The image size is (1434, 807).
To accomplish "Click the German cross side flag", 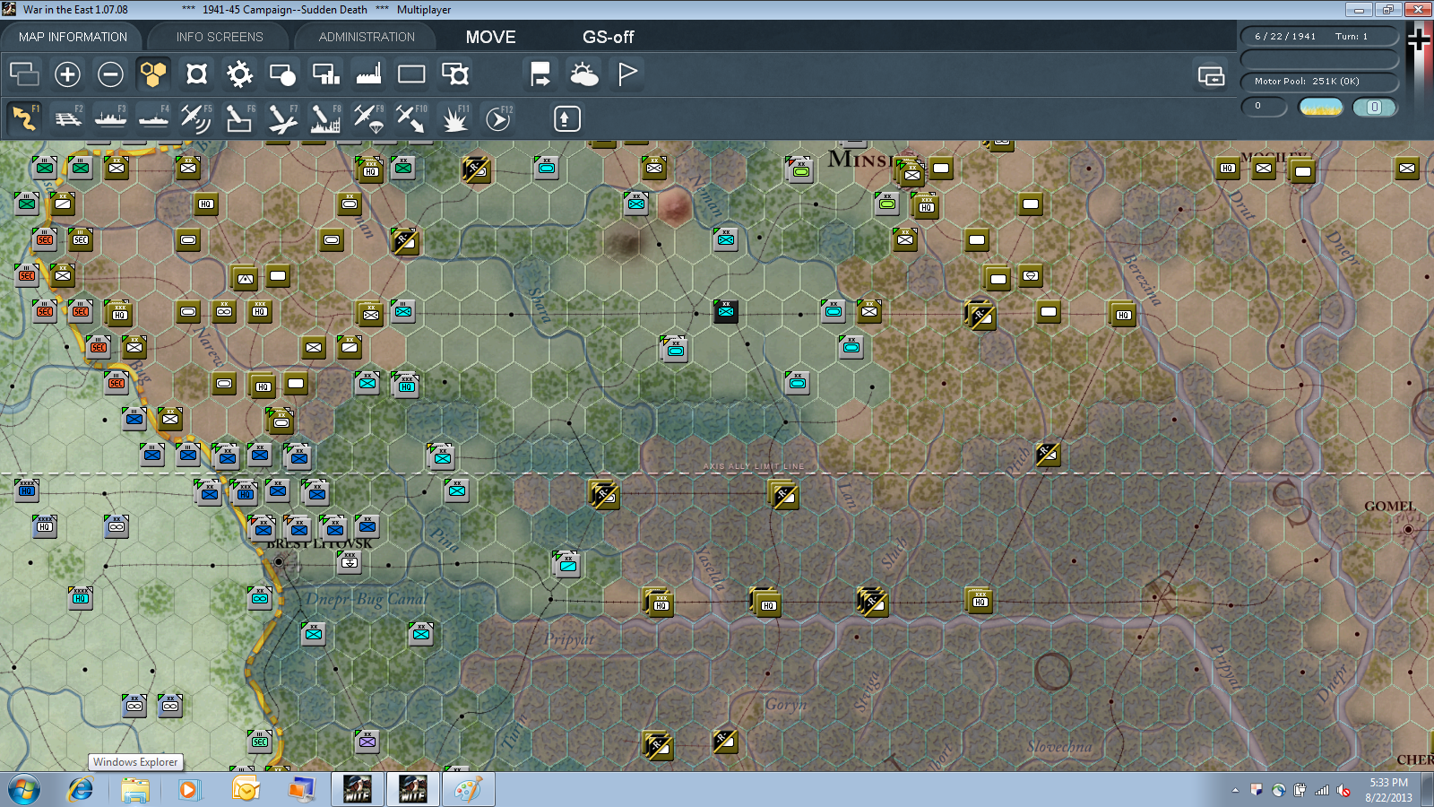I will (1419, 38).
